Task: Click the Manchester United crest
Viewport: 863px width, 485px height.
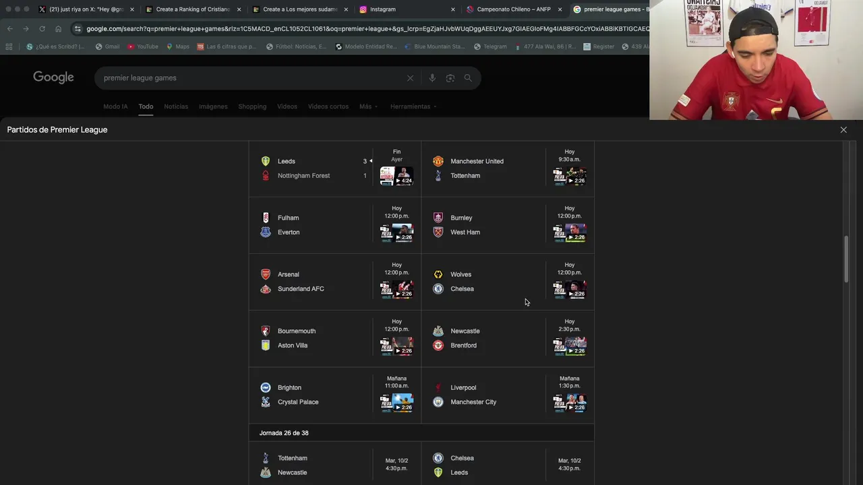Action: click(x=438, y=161)
